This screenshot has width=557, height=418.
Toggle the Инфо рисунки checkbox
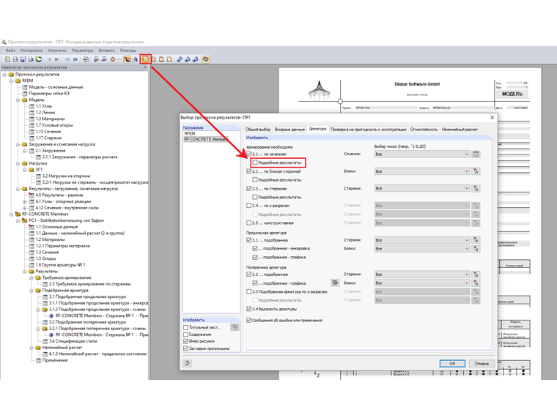pos(185,341)
